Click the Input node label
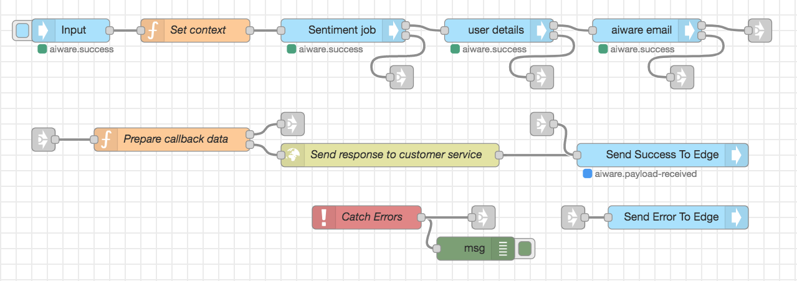Image resolution: width=797 pixels, height=281 pixels. coord(74,30)
